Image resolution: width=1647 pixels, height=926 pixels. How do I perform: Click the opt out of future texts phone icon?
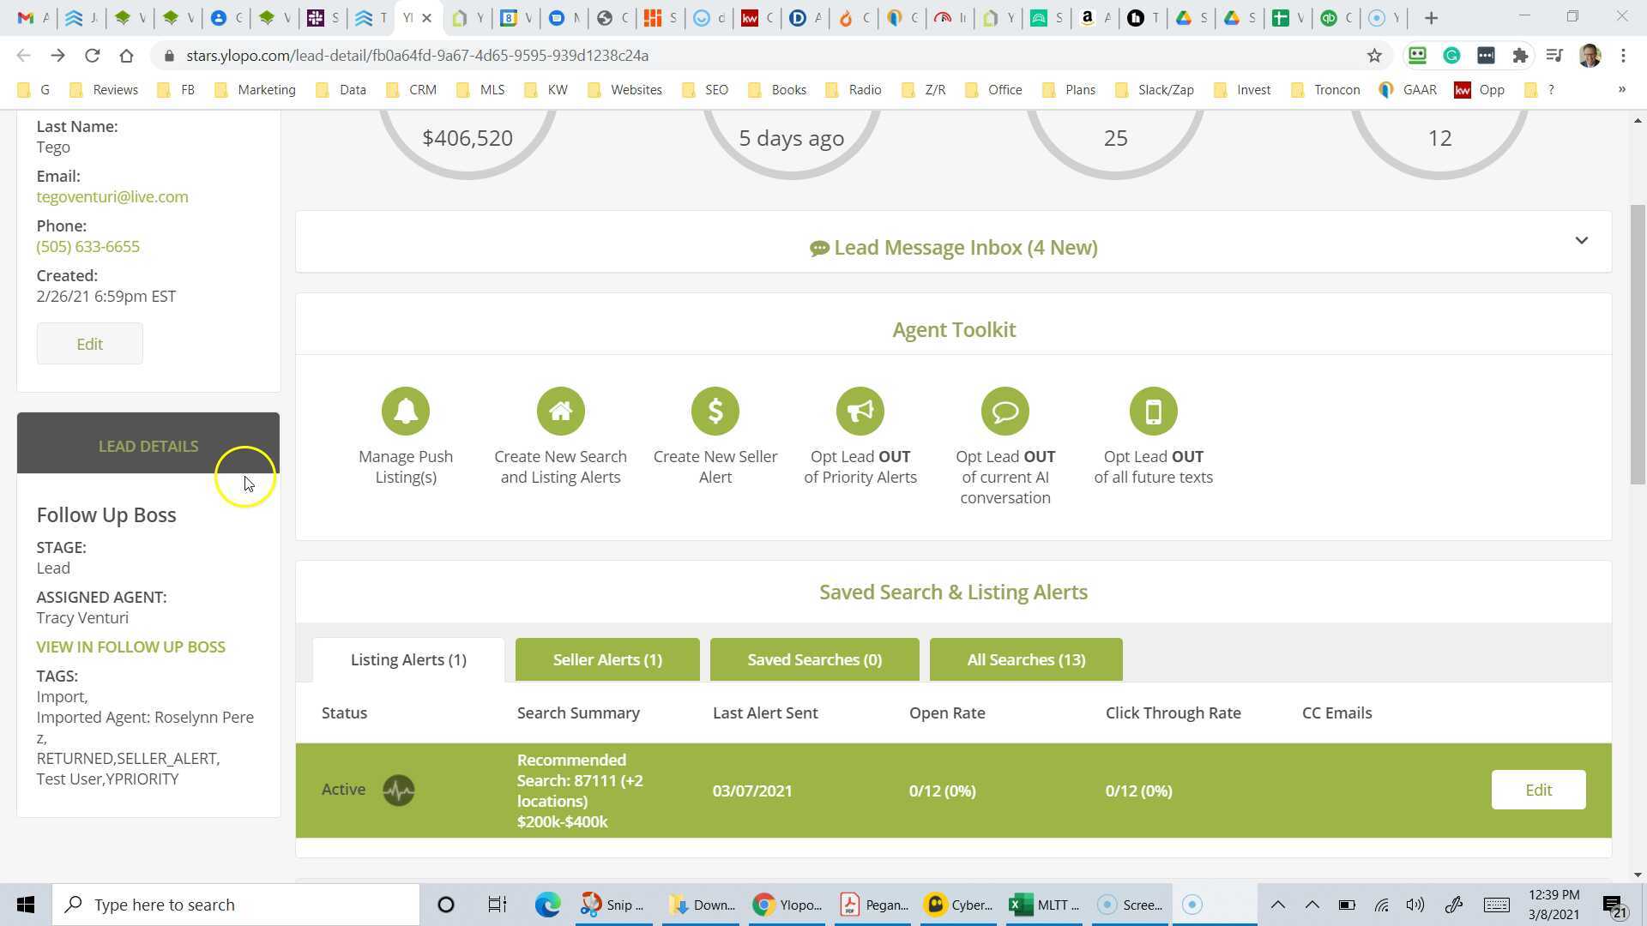(1153, 411)
